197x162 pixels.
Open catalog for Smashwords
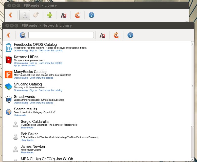tap(21, 103)
